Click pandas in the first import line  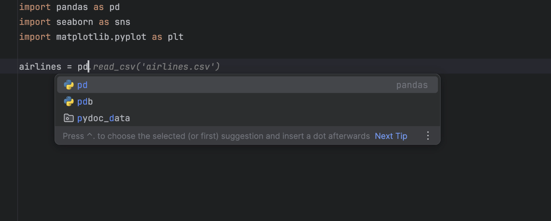tap(72, 7)
